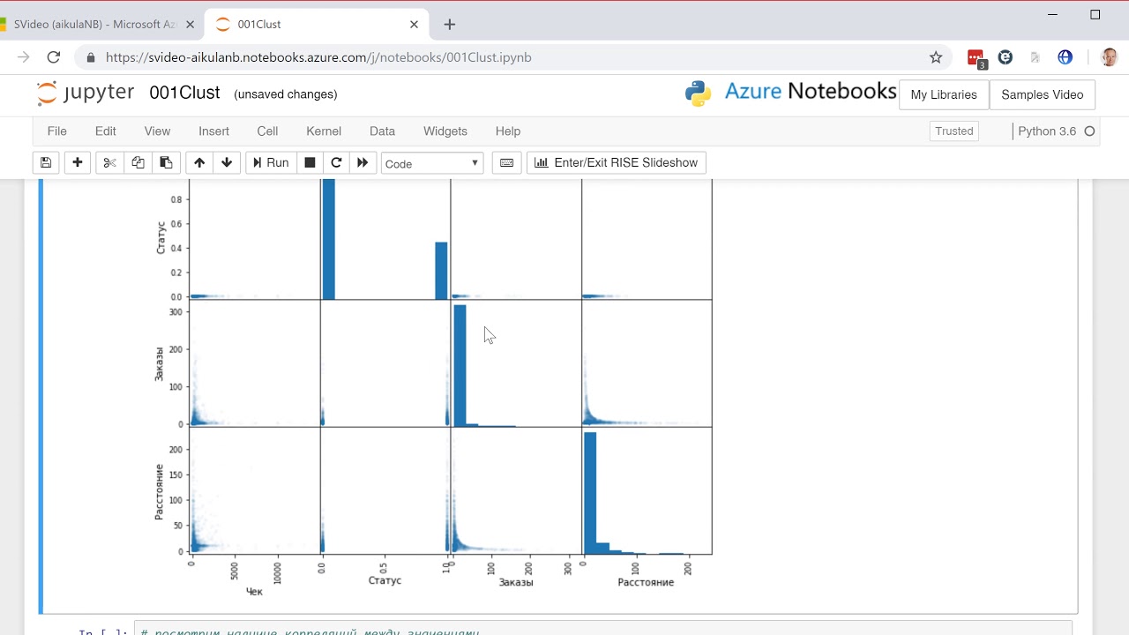Click the red extension icon with badge 3
Screen dimensions: 1129x635
[x=976, y=58]
